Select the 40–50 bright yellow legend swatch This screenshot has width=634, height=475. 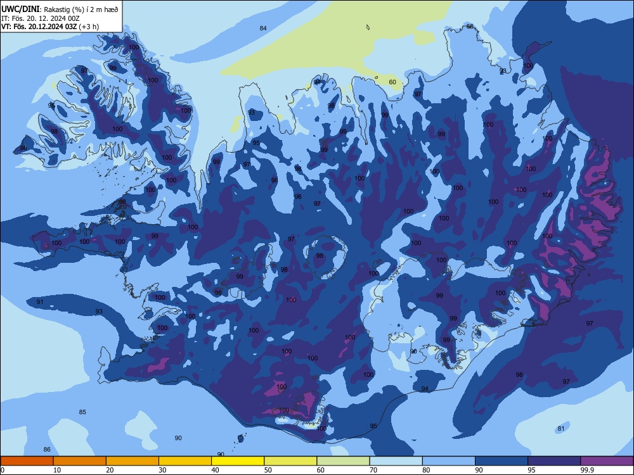[x=238, y=461]
